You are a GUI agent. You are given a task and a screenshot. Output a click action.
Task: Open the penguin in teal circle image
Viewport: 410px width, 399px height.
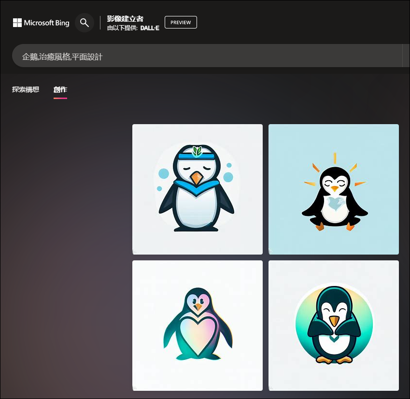pyautogui.click(x=334, y=326)
